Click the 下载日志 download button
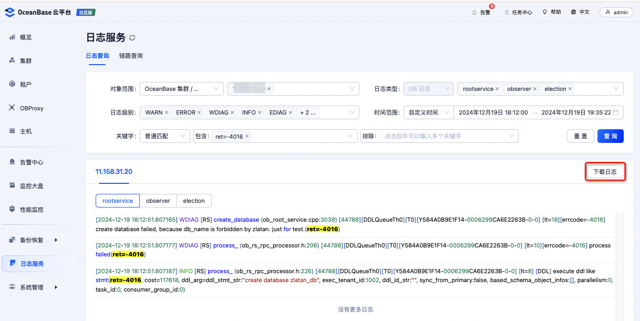This screenshot has height=321, width=640. [x=605, y=172]
